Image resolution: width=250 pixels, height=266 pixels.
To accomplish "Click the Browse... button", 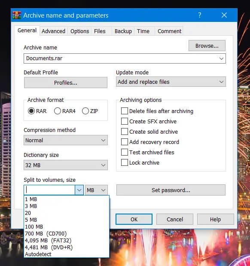I will pos(207,46).
